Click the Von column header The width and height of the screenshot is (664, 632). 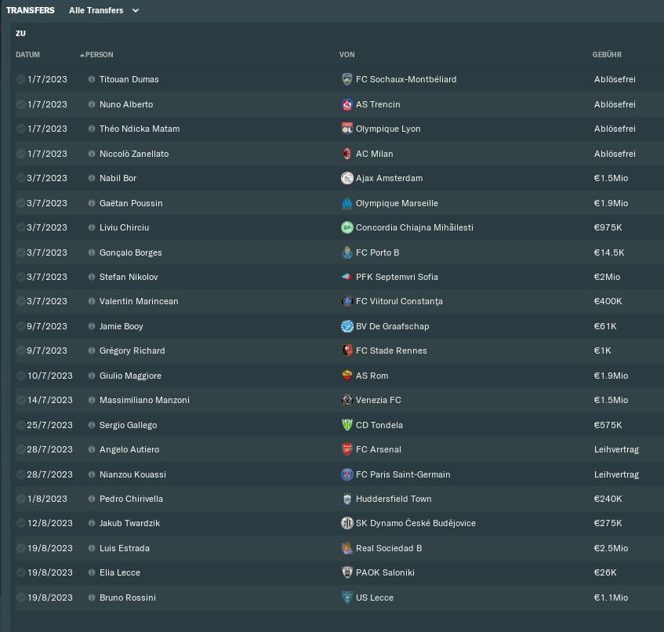pos(347,55)
